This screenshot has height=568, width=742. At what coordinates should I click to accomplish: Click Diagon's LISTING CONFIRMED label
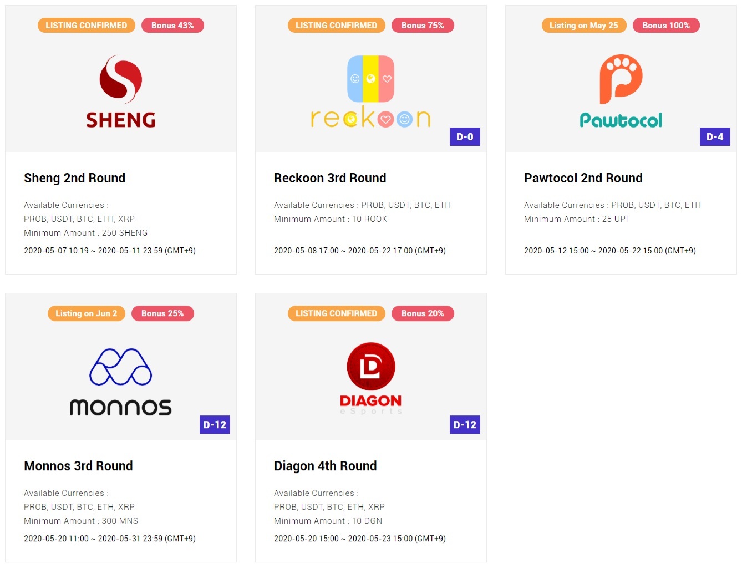click(337, 313)
